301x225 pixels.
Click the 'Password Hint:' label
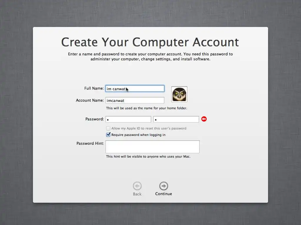click(90, 143)
